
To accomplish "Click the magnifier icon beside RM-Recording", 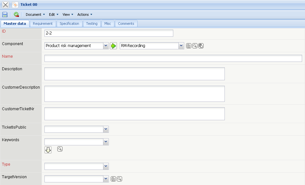I will click(x=195, y=46).
